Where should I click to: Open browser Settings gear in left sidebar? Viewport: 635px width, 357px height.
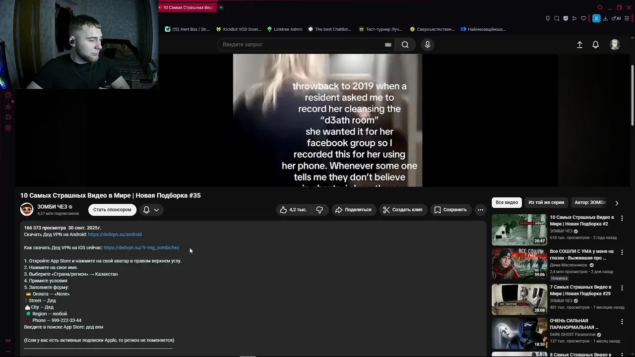click(8, 128)
